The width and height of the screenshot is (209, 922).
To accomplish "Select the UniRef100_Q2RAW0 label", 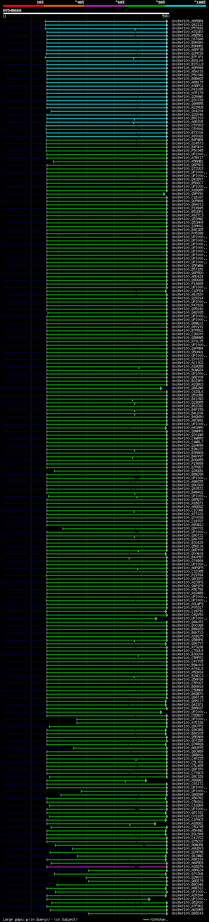I will click(x=187, y=96).
